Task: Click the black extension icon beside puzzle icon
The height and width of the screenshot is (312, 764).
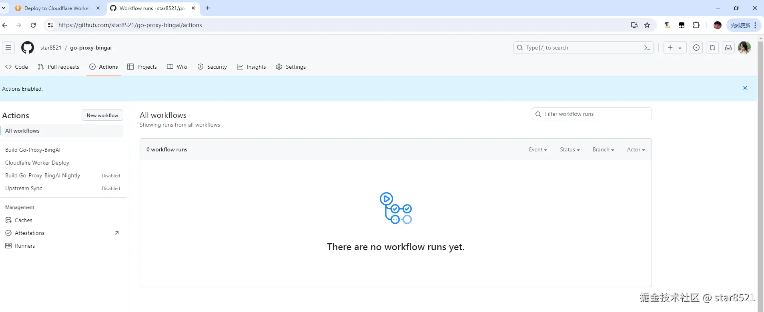Action: click(682, 25)
